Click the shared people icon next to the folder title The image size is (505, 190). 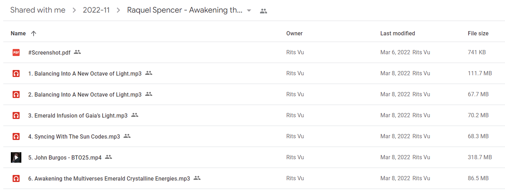(x=264, y=11)
